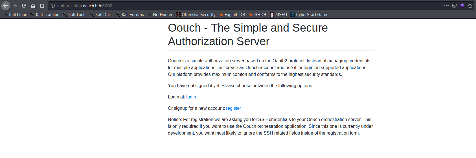The image size is (476, 158).
Task: Open the Kali Linux bookmark
Action: (x=16, y=15)
